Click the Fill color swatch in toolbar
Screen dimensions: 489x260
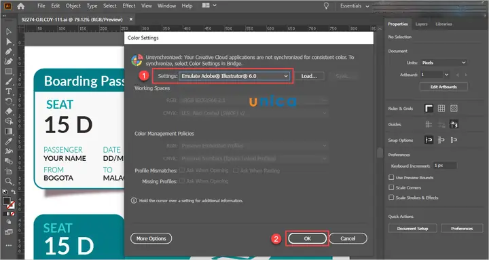tap(6, 201)
